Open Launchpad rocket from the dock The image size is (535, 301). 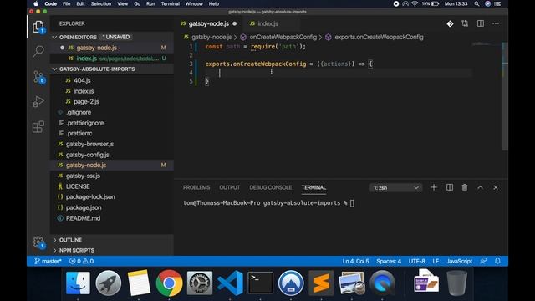click(x=109, y=283)
